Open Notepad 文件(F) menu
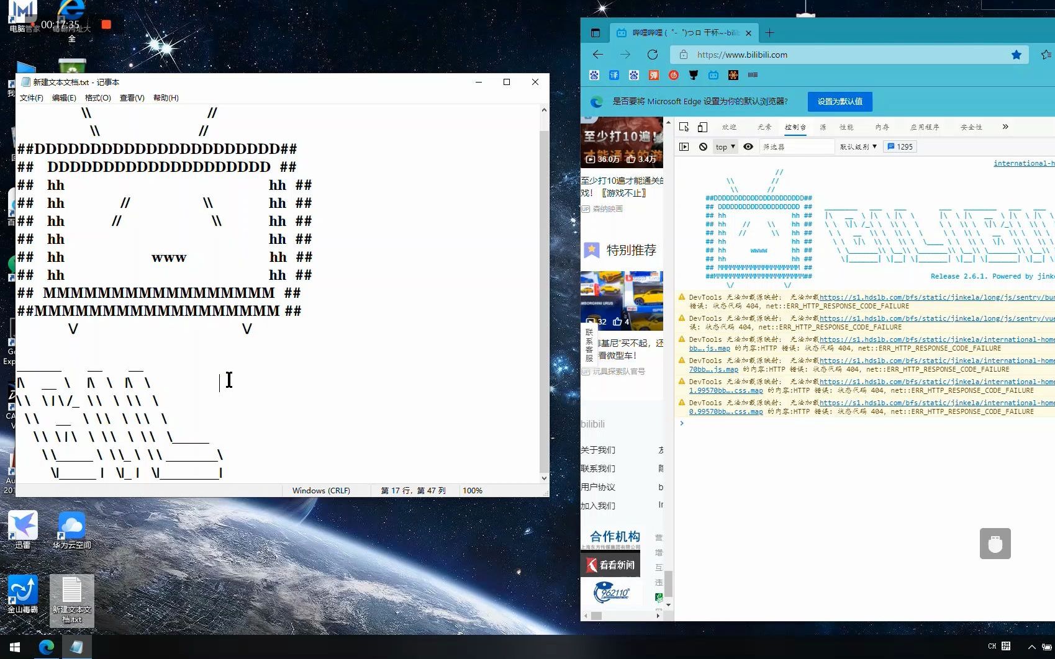Viewport: 1055px width, 659px height. click(31, 98)
